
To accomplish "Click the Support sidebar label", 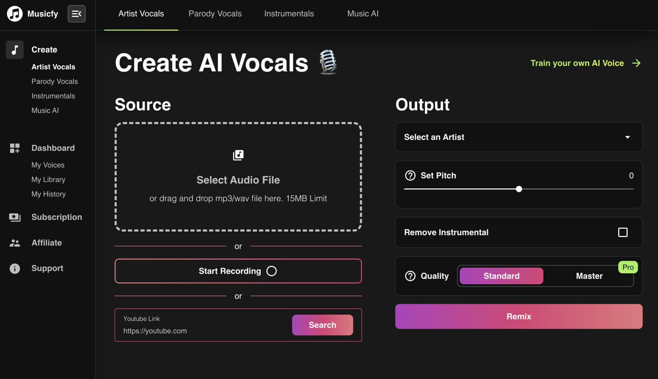I will (x=47, y=268).
